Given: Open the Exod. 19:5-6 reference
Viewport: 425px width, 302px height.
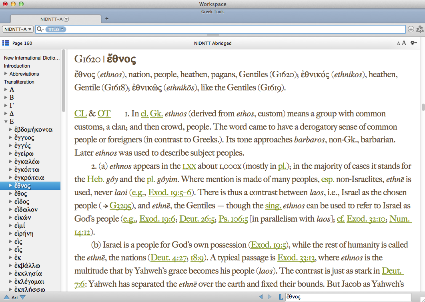Looking at the screenshot, I should pyautogui.click(x=170, y=192).
